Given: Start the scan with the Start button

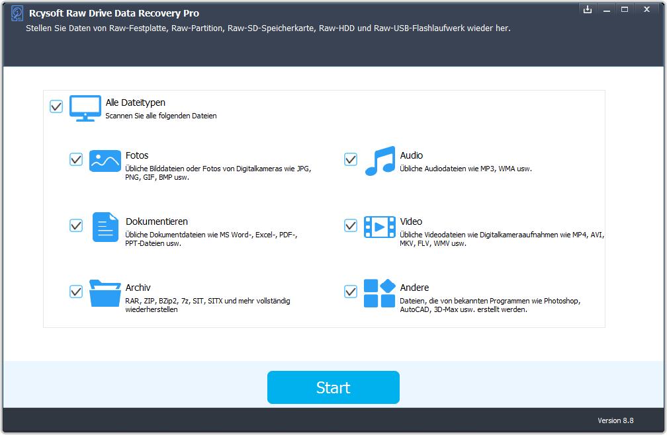Looking at the screenshot, I should 333,387.
